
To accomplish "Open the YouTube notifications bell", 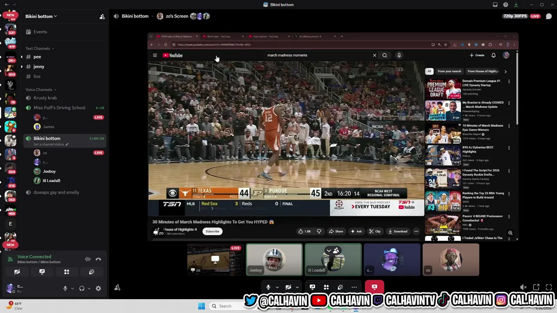I will (493, 55).
